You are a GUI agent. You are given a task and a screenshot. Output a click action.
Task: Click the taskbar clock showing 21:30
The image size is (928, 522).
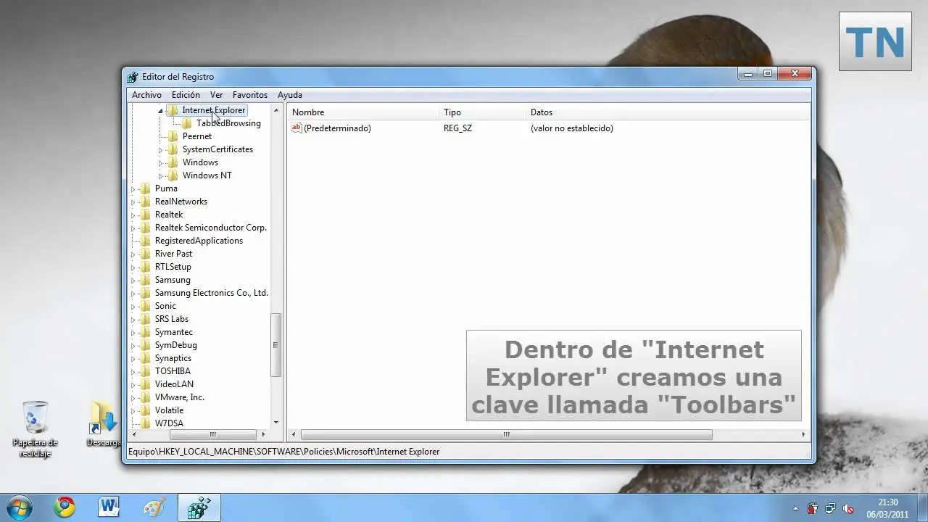(888, 507)
